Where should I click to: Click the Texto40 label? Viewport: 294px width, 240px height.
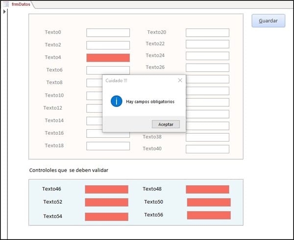(x=152, y=148)
